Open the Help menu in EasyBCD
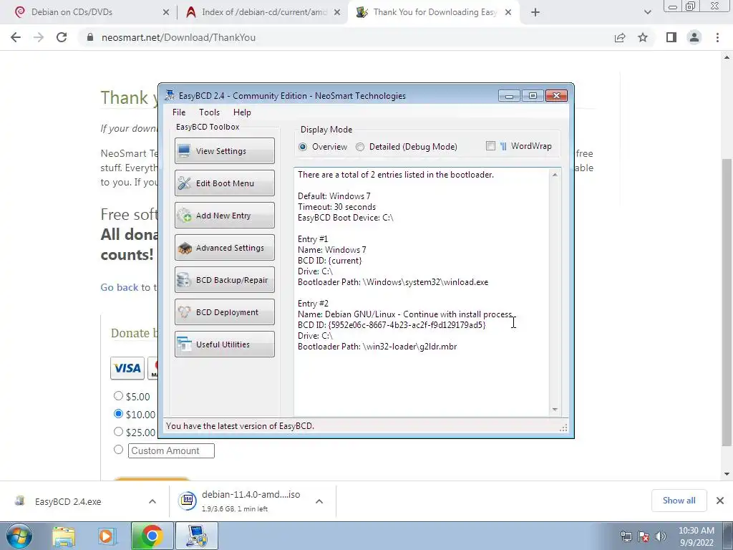Image resolution: width=733 pixels, height=550 pixels. click(242, 112)
